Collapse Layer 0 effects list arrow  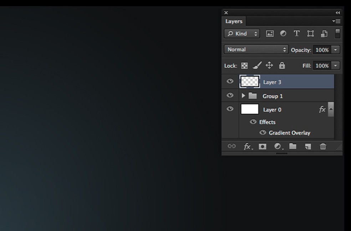[331, 109]
